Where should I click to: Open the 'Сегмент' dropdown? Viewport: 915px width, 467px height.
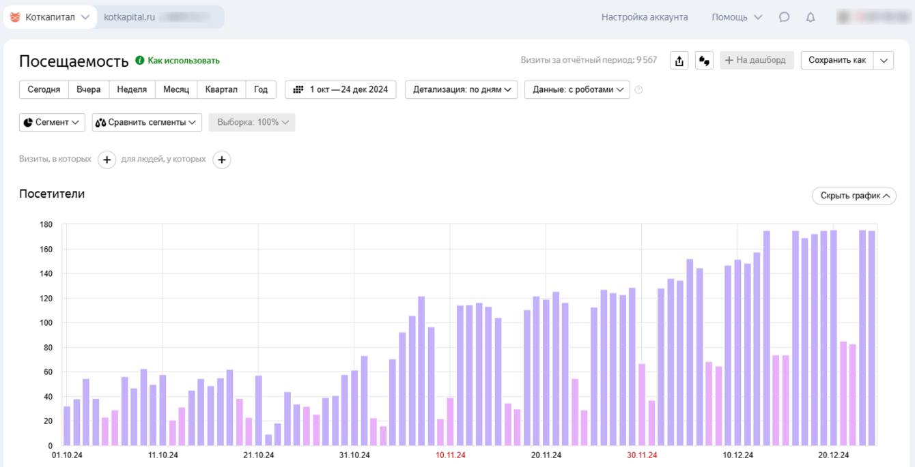point(52,122)
